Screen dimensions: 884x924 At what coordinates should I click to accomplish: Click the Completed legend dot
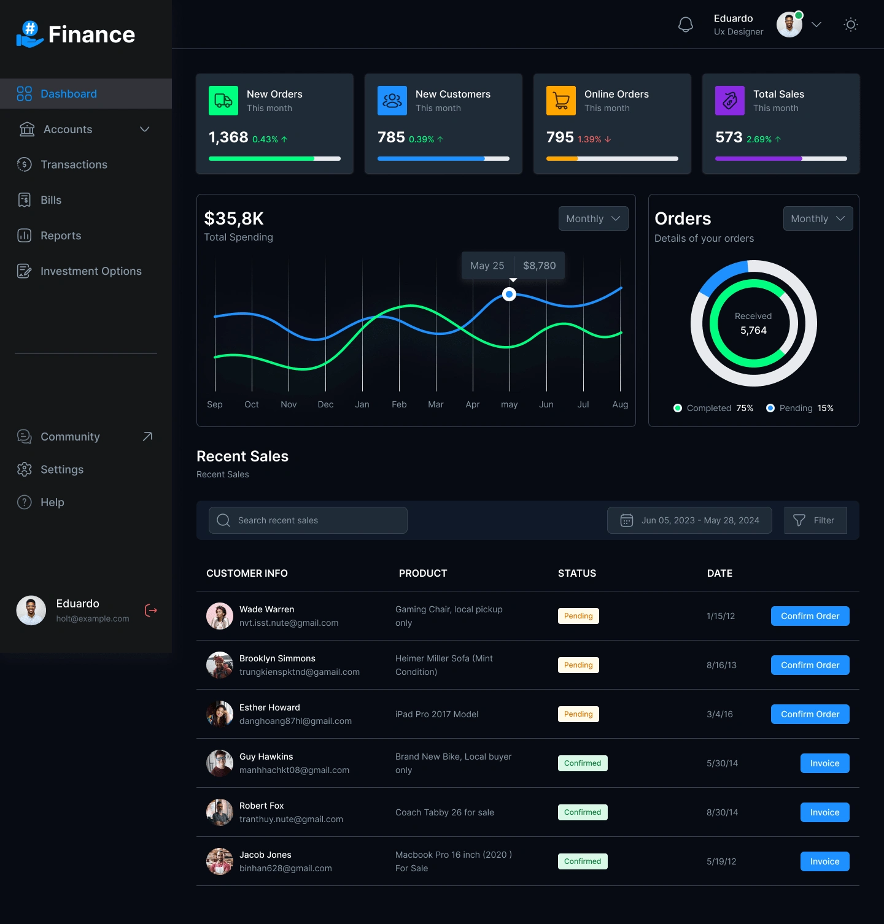point(678,408)
